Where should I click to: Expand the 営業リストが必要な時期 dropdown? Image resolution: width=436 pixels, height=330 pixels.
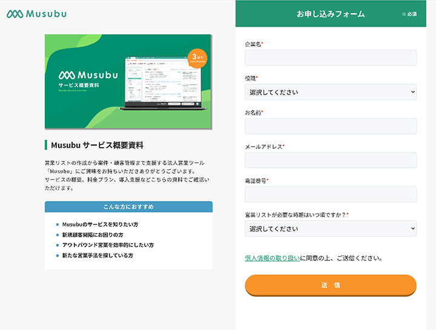click(331, 228)
